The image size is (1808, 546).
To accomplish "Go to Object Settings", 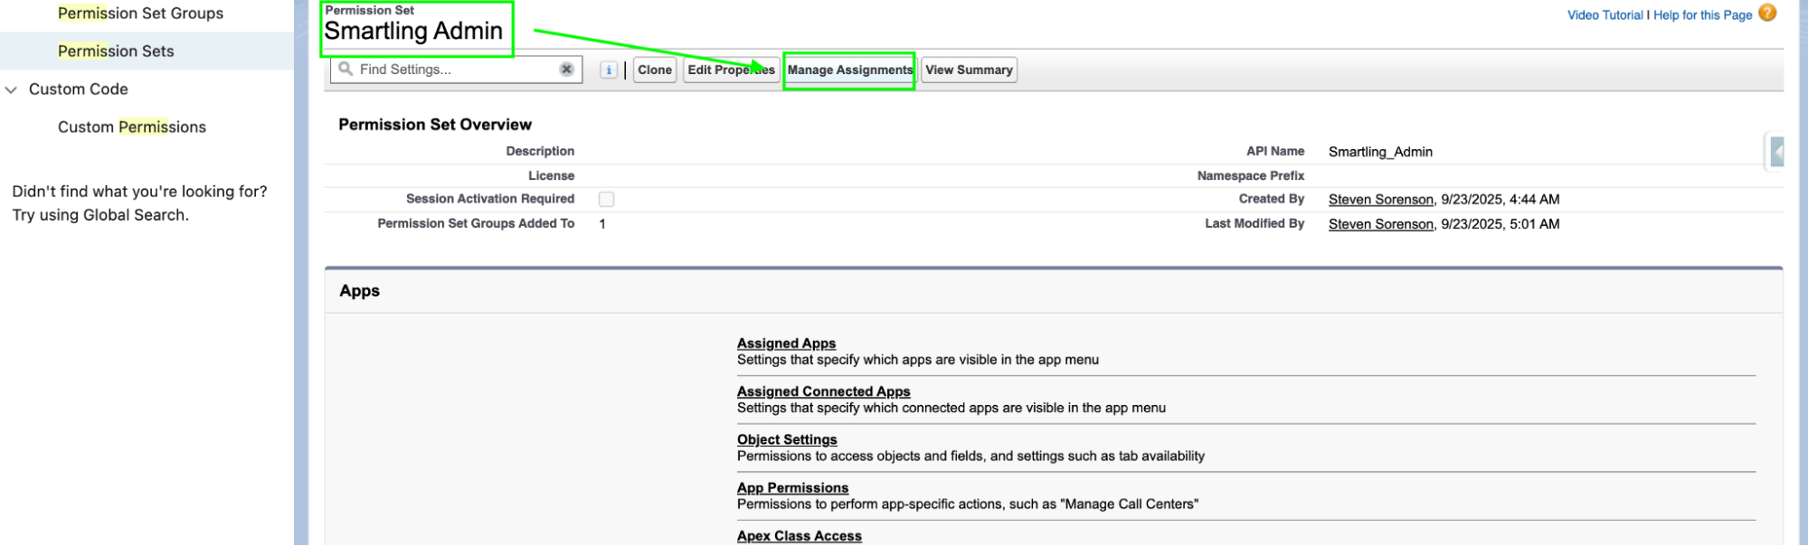I will pos(787,439).
